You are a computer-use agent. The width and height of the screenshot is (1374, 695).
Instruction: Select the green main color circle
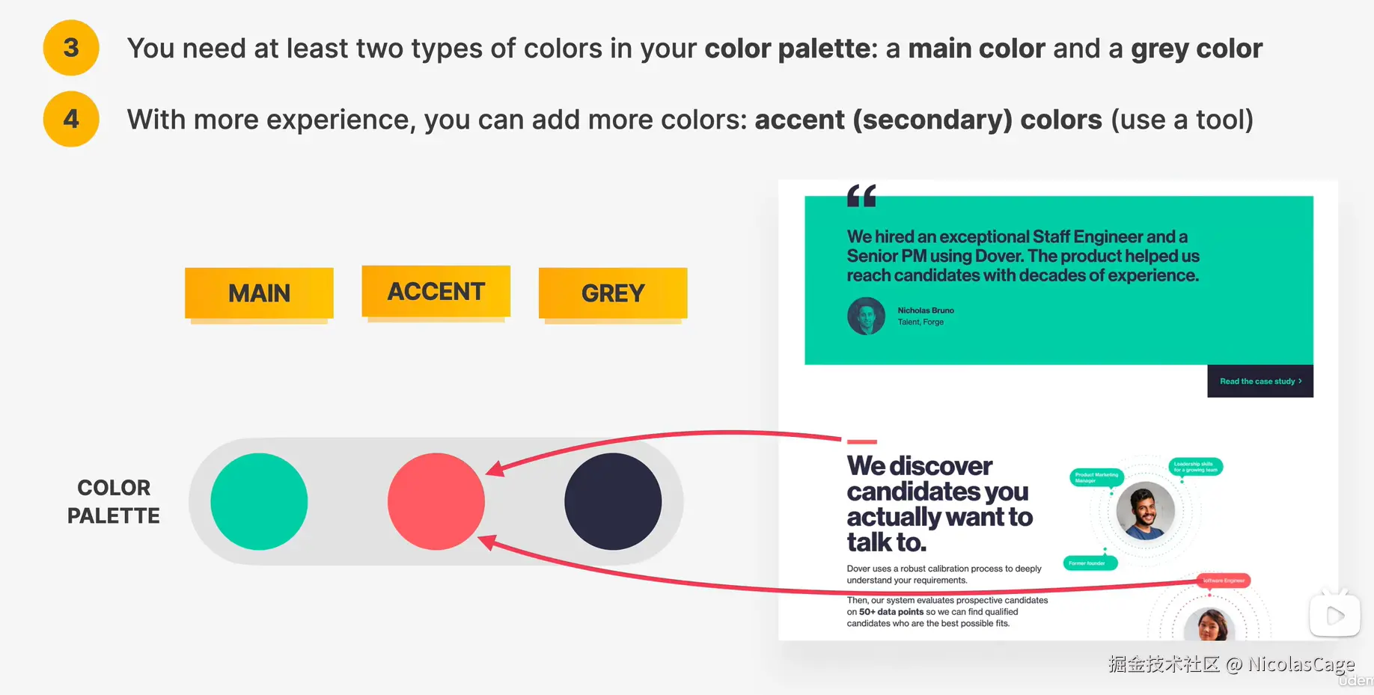point(259,501)
